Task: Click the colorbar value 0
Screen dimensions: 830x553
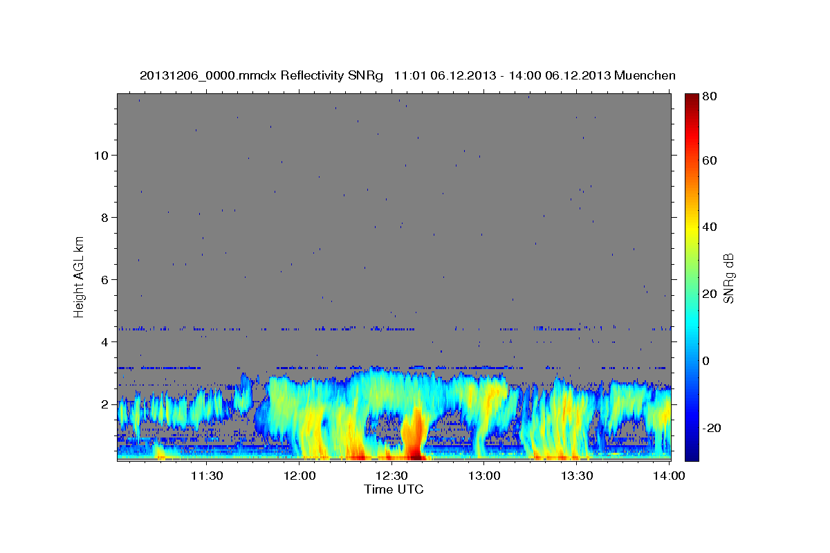Action: (x=705, y=361)
